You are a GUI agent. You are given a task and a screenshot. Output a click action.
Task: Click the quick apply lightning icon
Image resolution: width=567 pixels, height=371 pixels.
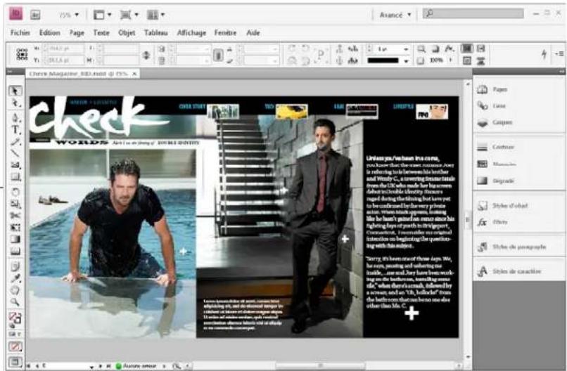pyautogui.click(x=544, y=54)
